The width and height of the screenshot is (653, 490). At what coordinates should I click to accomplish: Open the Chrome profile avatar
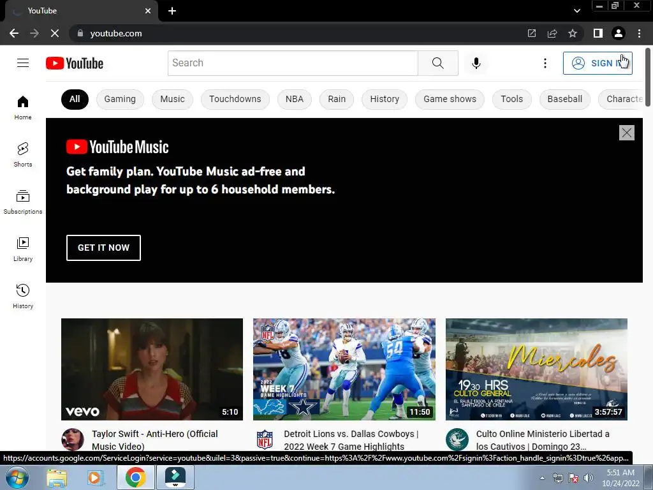pos(619,33)
